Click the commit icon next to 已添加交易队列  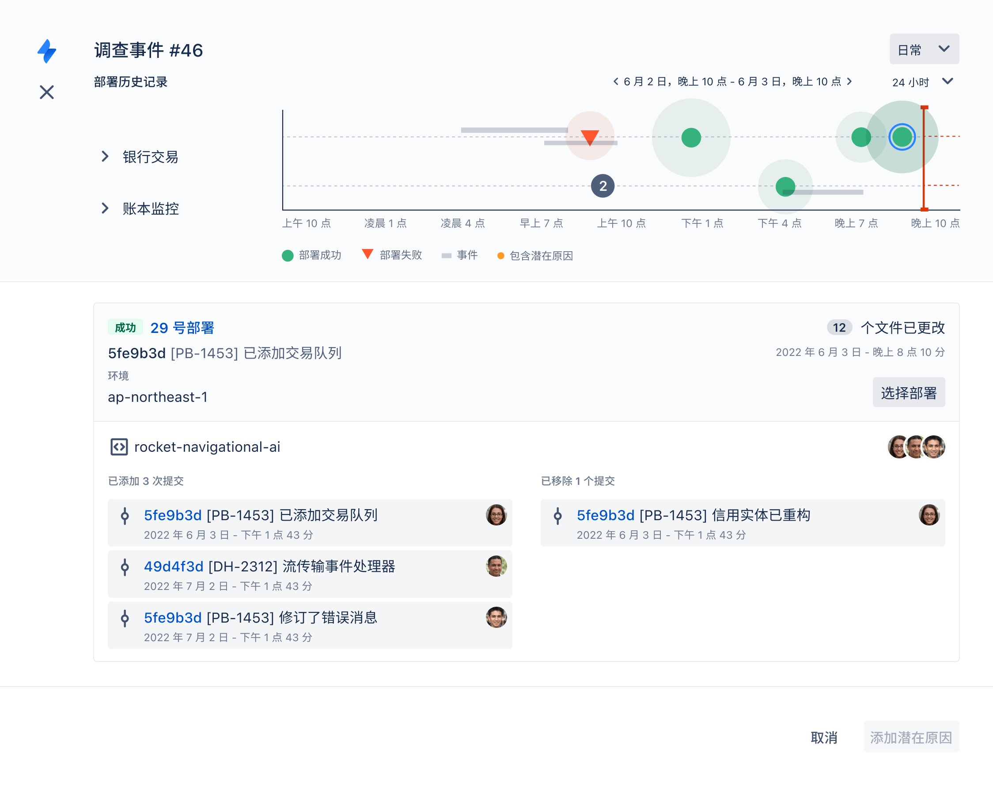(x=124, y=516)
